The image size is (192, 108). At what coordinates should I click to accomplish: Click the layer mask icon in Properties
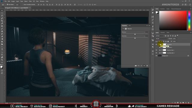pos(126,29)
